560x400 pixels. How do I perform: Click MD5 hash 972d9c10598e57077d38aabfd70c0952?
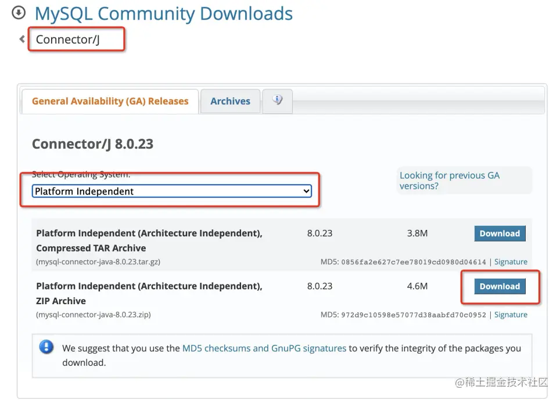point(414,315)
